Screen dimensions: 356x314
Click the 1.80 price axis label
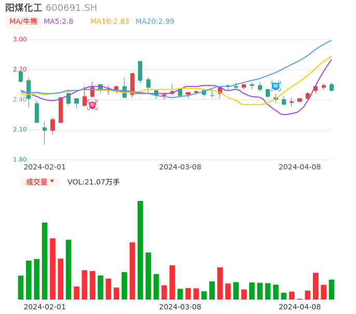(x=20, y=160)
